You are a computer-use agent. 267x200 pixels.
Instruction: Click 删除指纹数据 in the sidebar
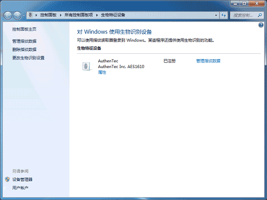pyautogui.click(x=24, y=50)
